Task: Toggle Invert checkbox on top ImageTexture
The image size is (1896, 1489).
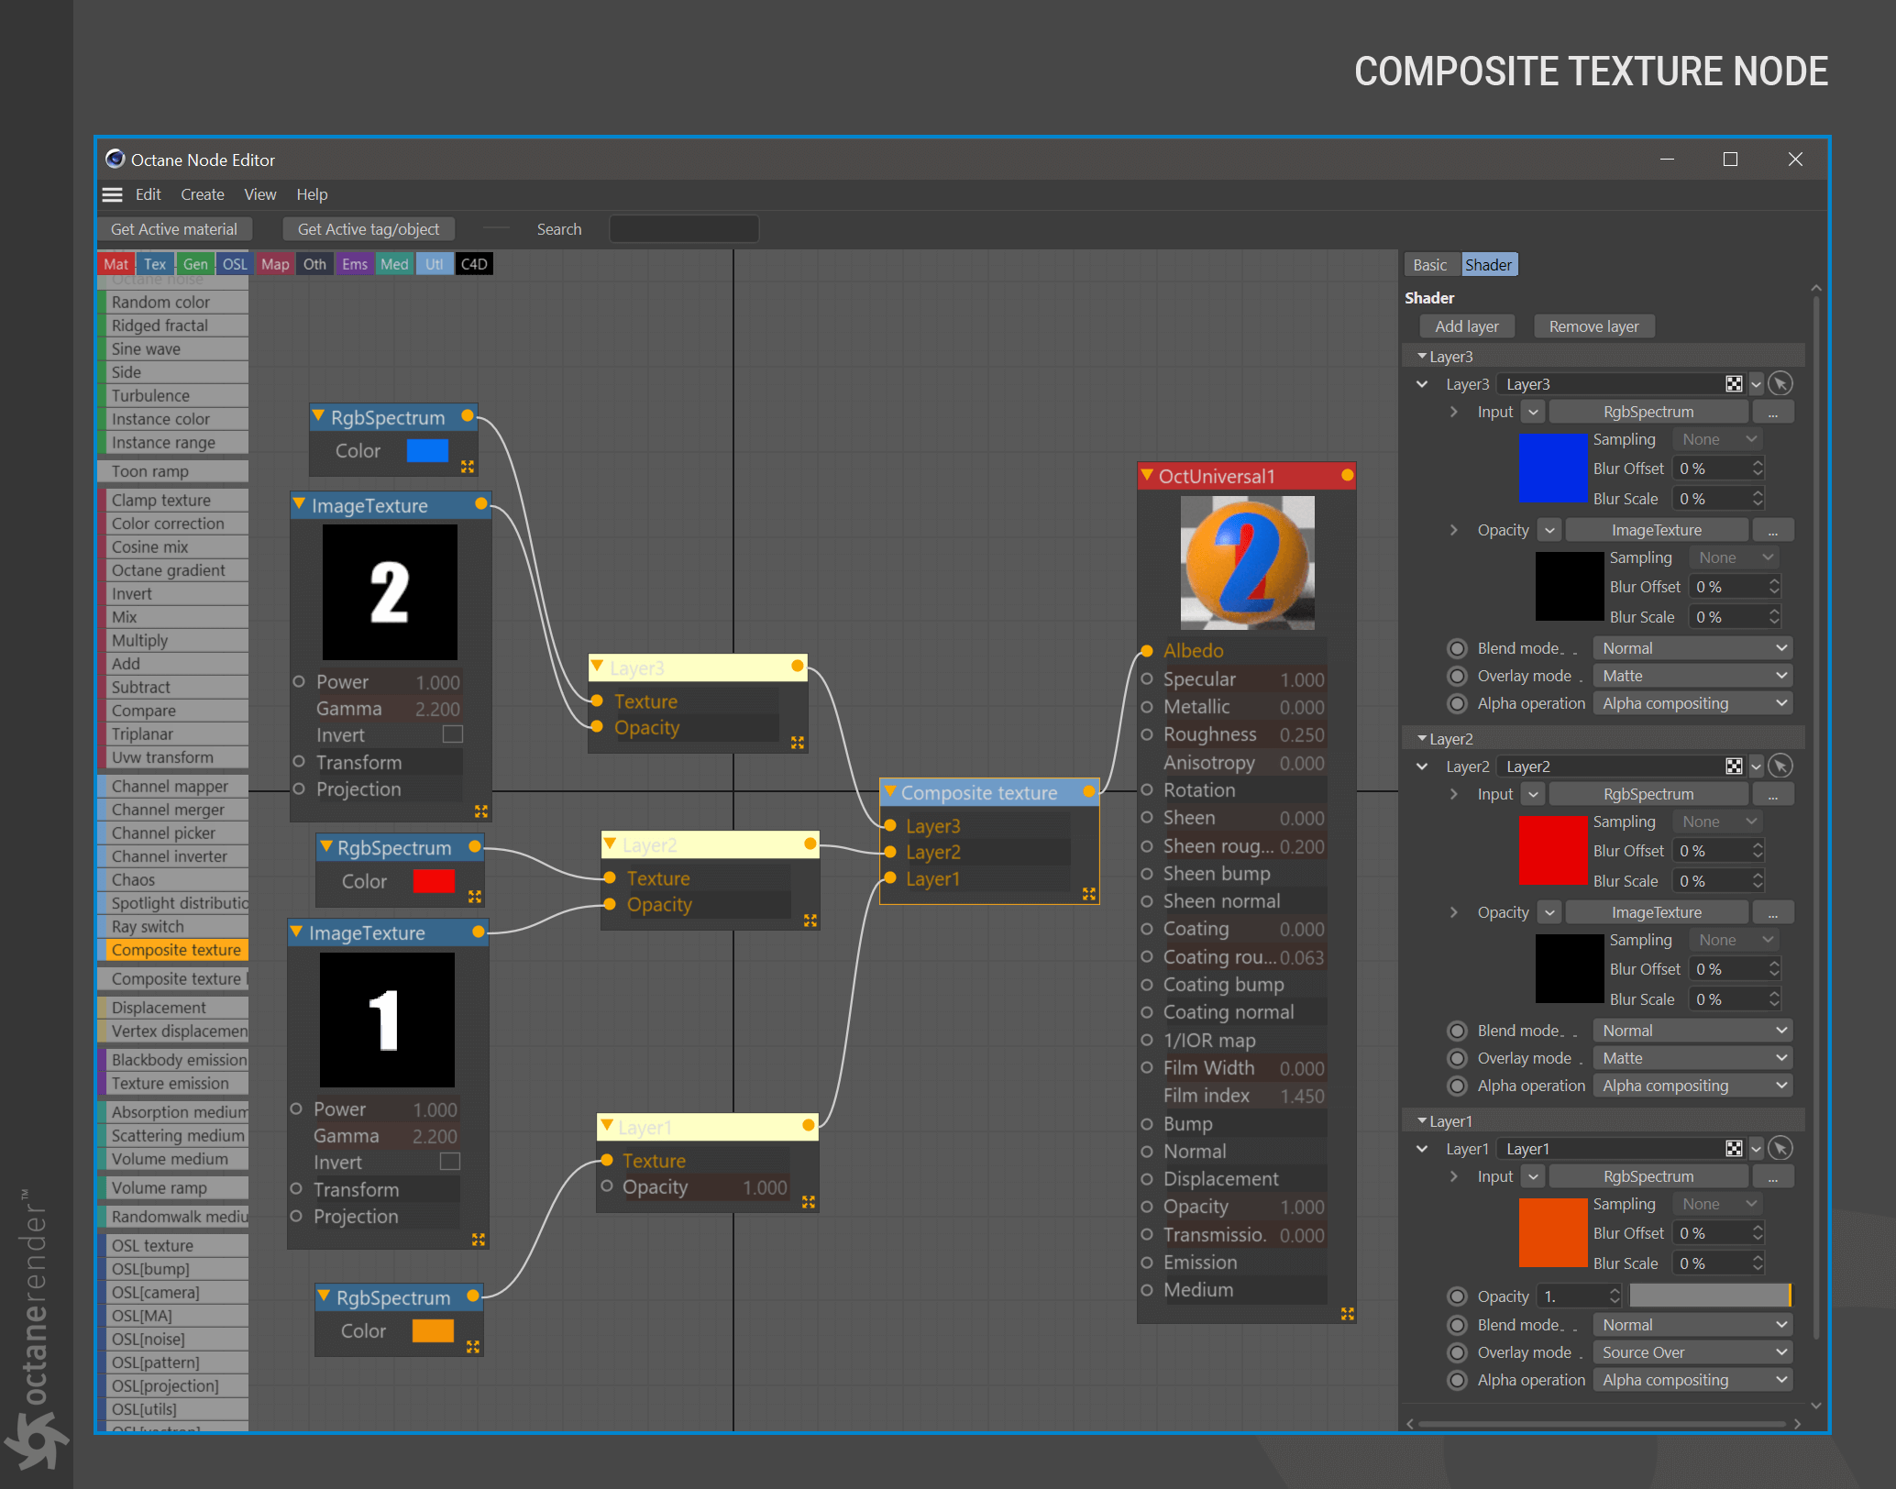Action: (x=452, y=734)
